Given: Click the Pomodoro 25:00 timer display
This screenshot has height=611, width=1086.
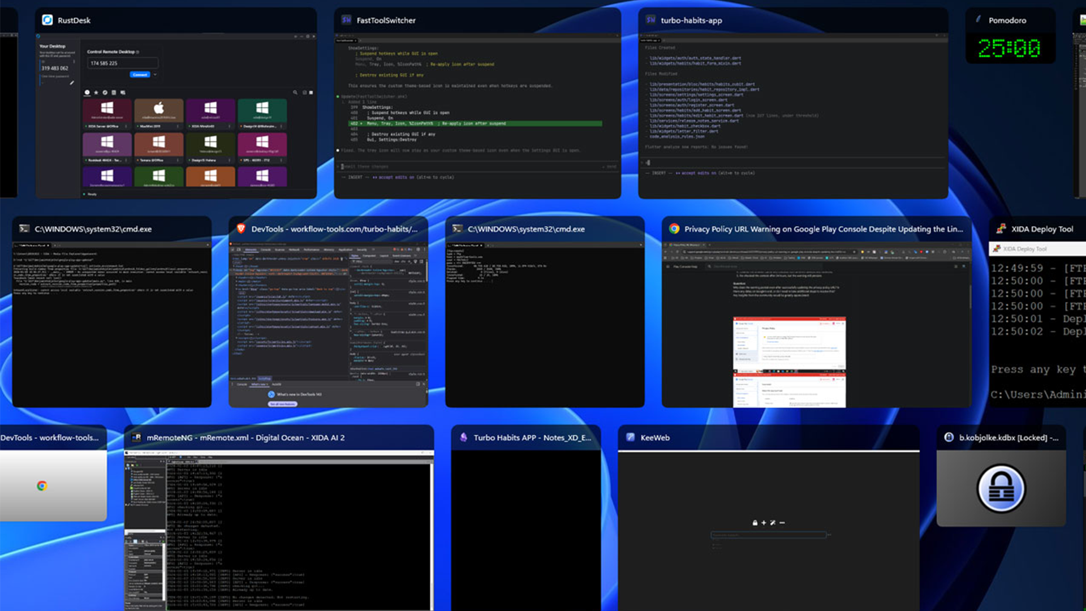Looking at the screenshot, I should click(1010, 48).
